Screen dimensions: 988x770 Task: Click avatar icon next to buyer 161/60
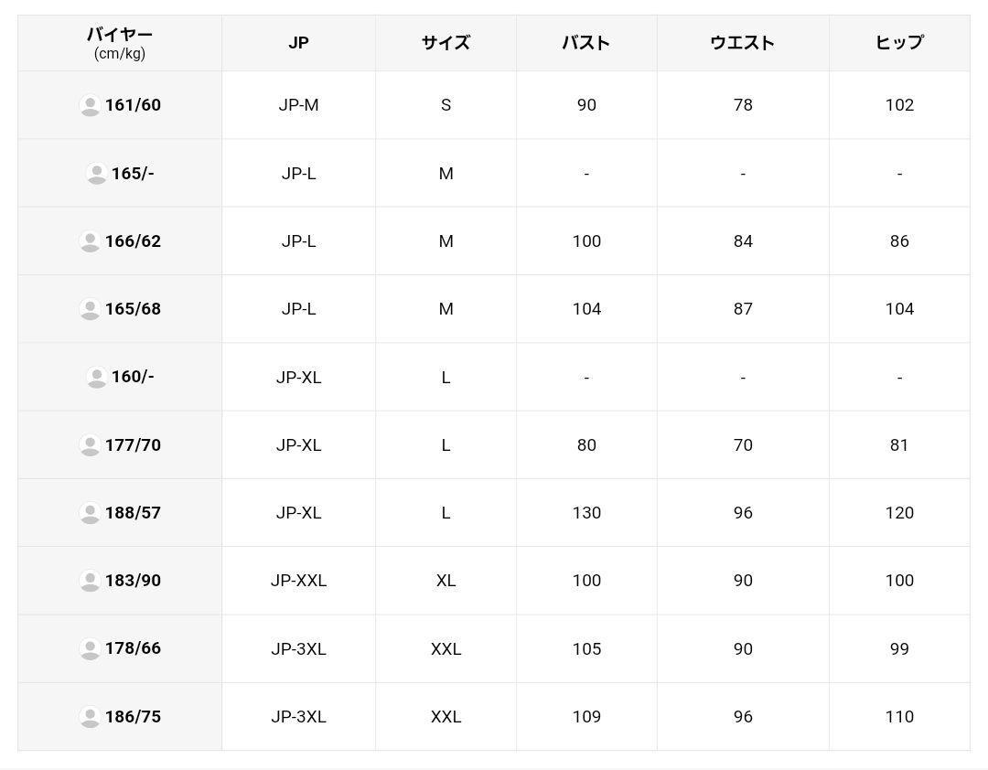tap(90, 105)
